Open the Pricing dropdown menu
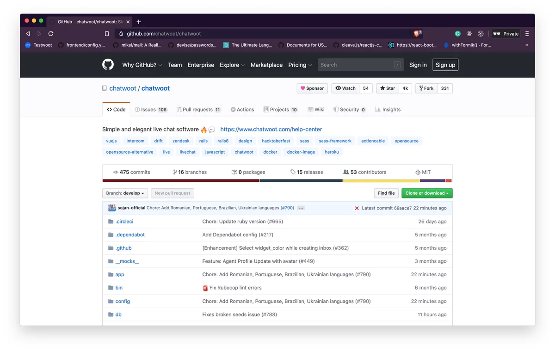This screenshot has height=352, width=555. pos(300,65)
